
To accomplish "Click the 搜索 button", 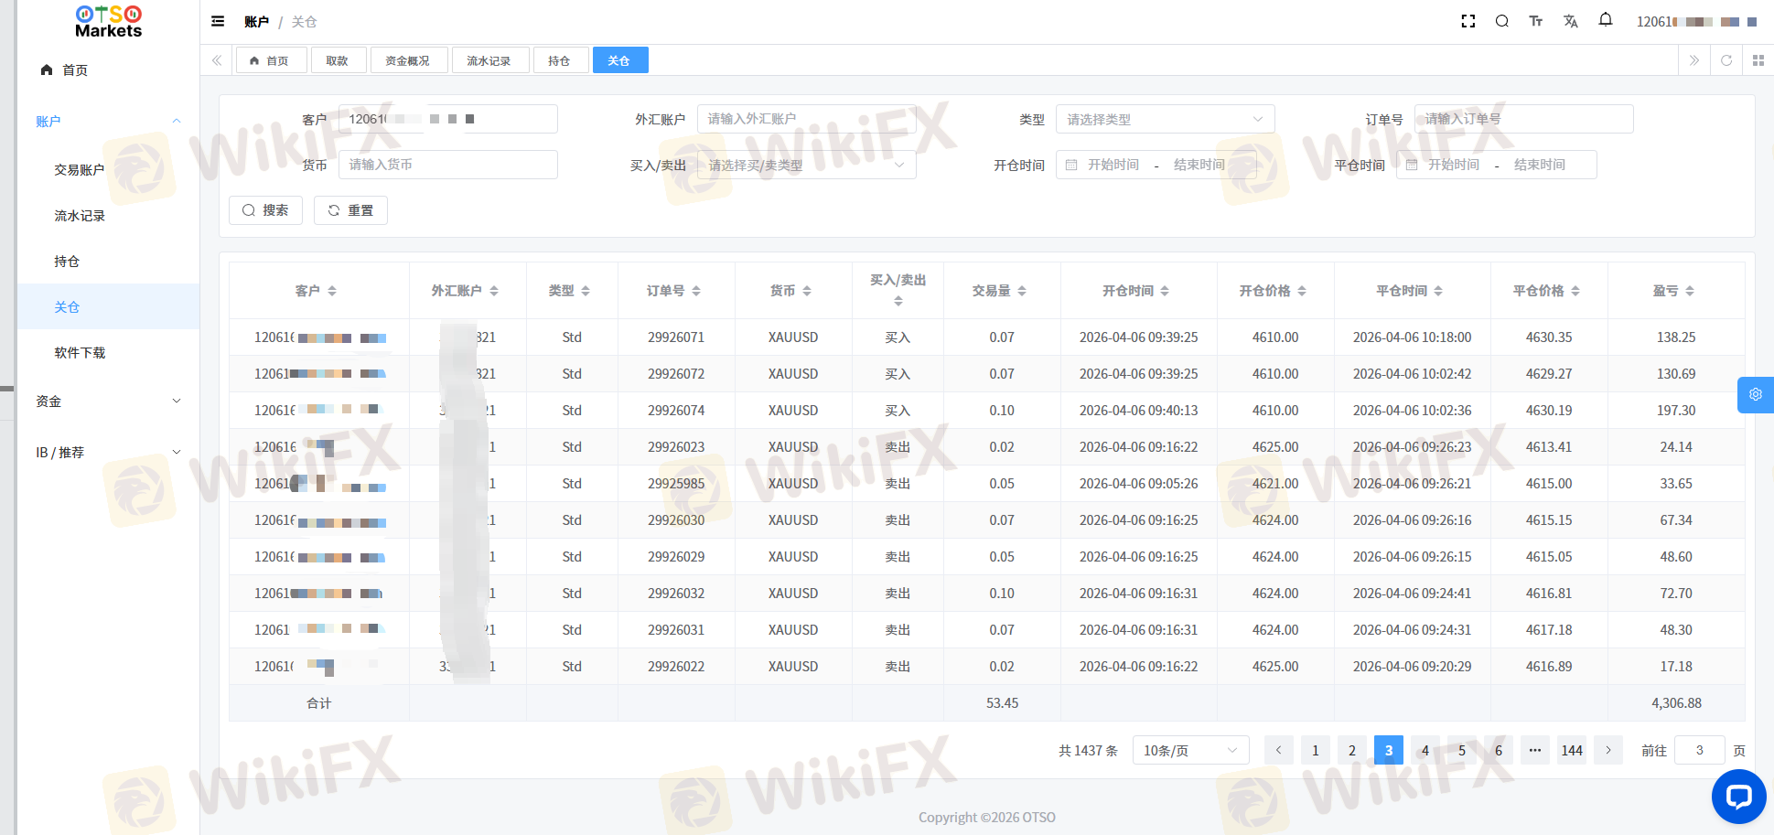I will pos(265,210).
